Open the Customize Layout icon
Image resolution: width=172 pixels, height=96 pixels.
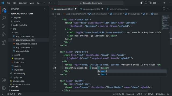click(155, 3)
